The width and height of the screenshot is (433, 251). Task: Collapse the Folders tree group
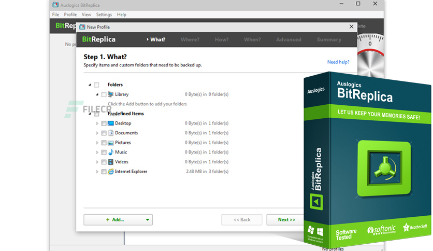(x=90, y=85)
